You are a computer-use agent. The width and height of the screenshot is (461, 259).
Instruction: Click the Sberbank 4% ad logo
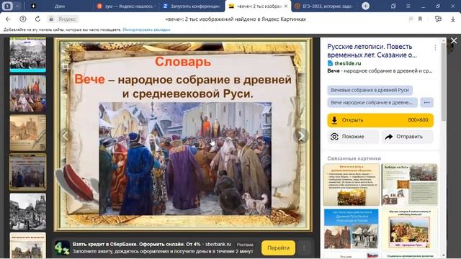[62, 248]
